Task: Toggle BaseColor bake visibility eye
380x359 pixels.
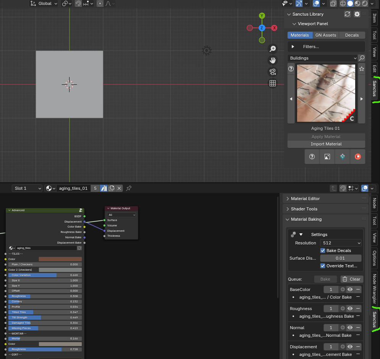Action: coord(350,289)
